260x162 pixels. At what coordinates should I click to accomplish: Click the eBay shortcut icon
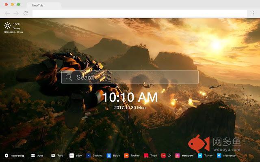(x=71, y=156)
